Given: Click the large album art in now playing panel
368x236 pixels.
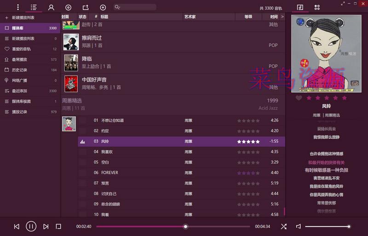Looking at the screenshot, I should click(x=326, y=54).
